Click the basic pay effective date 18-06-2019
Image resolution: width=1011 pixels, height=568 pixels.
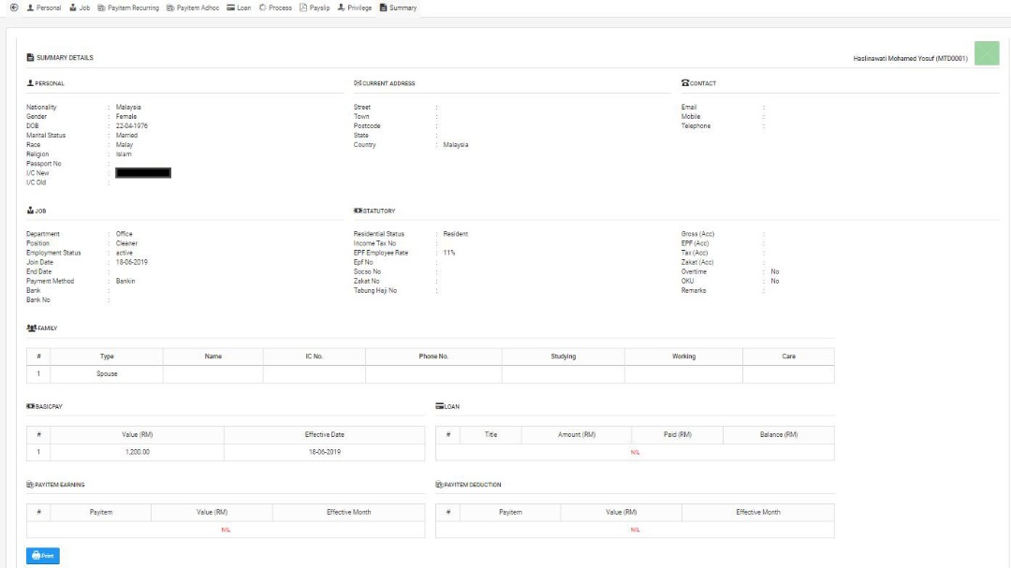[324, 452]
